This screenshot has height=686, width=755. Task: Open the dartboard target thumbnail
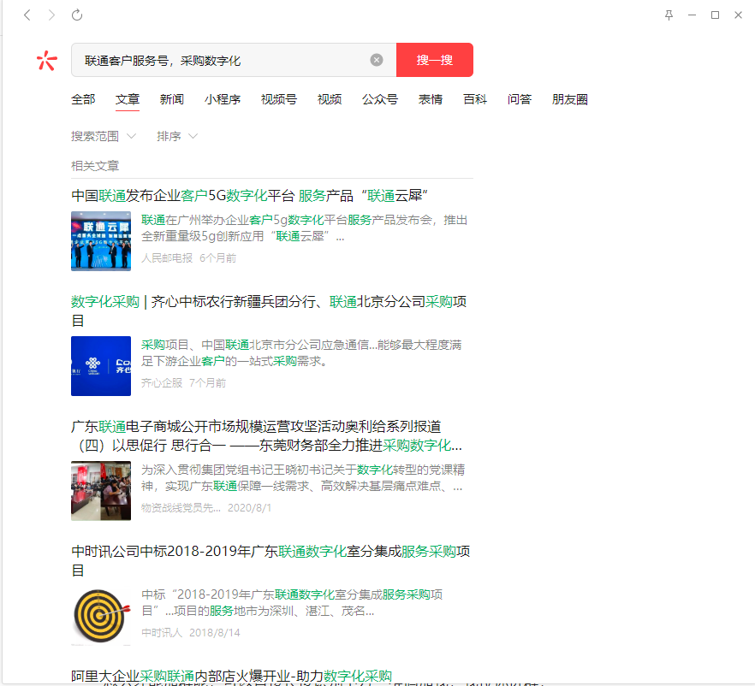[x=101, y=616]
